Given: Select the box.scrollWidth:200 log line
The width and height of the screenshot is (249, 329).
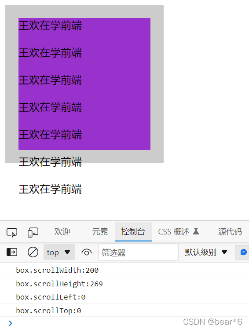Looking at the screenshot, I should tap(124, 270).
